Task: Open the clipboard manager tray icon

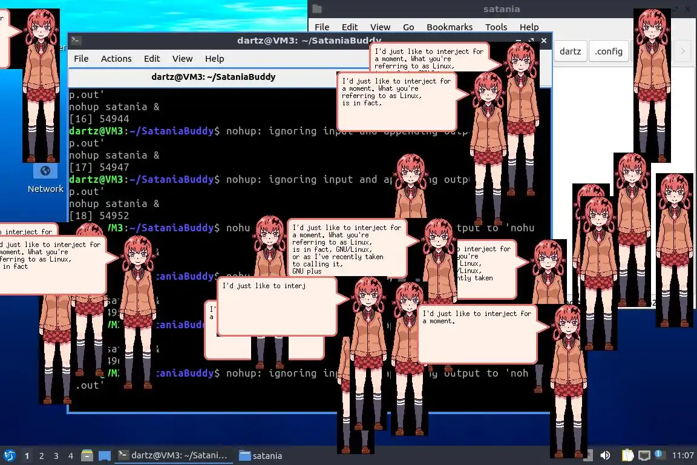Action: (627, 455)
